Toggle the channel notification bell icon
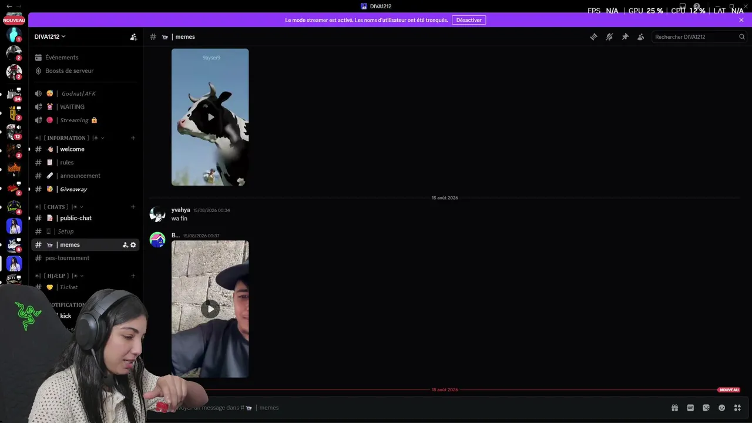This screenshot has width=752, height=423. click(609, 36)
